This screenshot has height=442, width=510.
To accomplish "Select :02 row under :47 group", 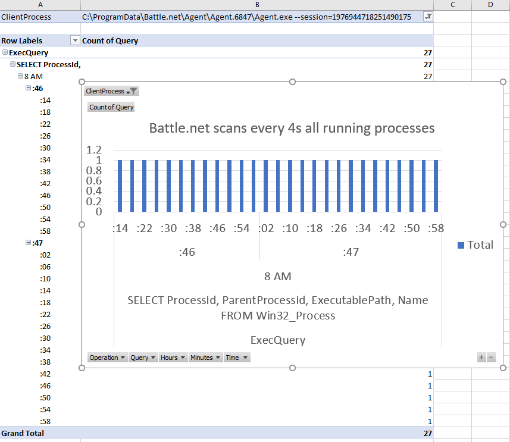I will point(45,255).
